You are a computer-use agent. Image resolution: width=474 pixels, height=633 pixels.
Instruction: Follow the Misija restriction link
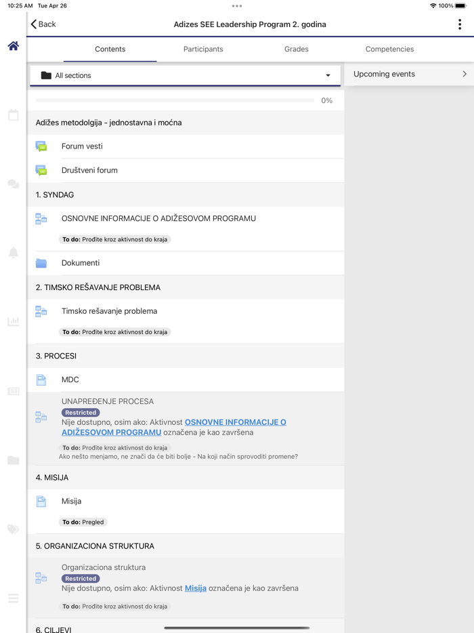pos(196,588)
